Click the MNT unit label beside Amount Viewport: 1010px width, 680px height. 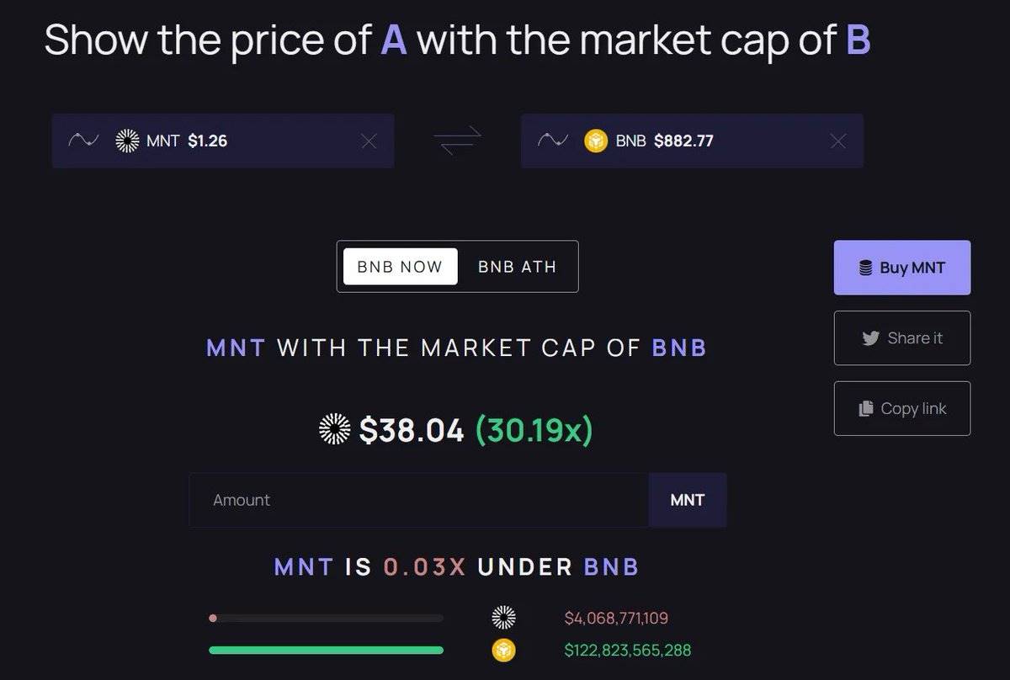(687, 500)
